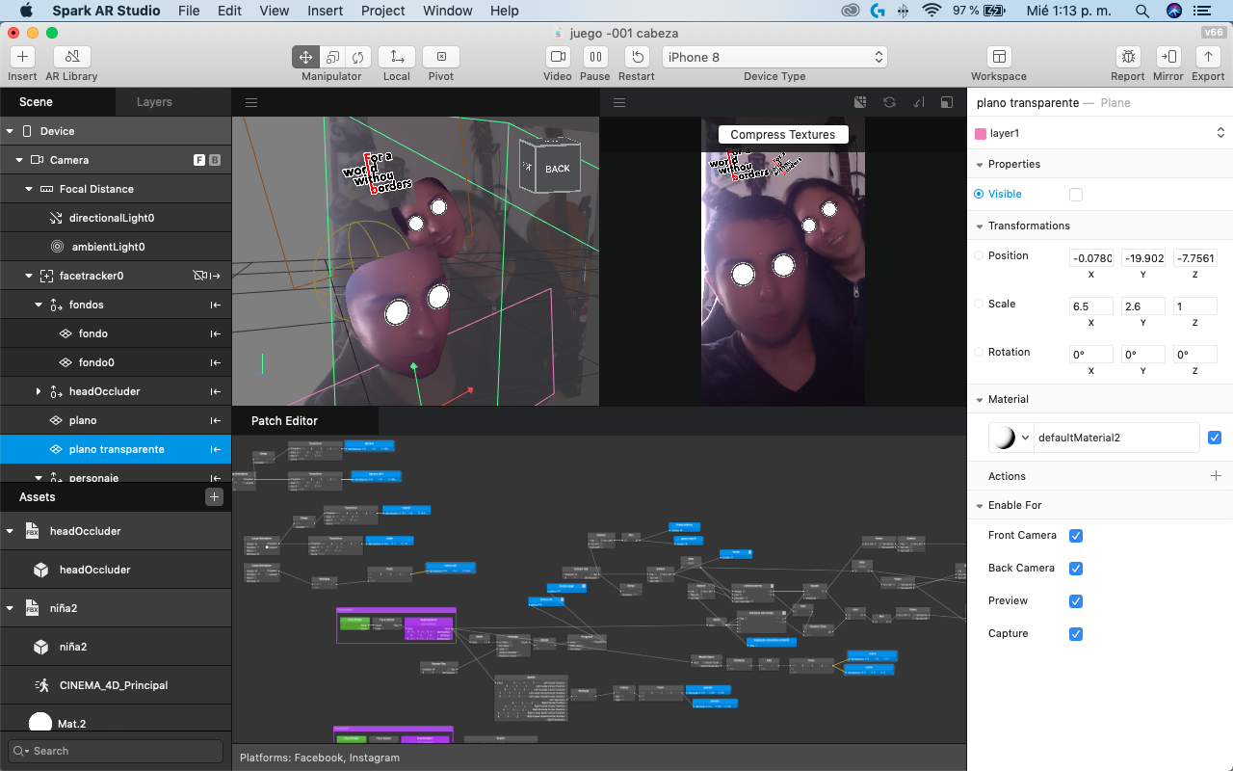Select plano in the scene tree

click(116, 420)
